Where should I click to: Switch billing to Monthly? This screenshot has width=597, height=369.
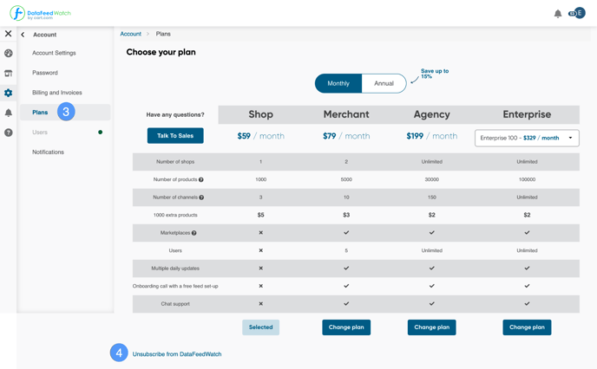(338, 83)
